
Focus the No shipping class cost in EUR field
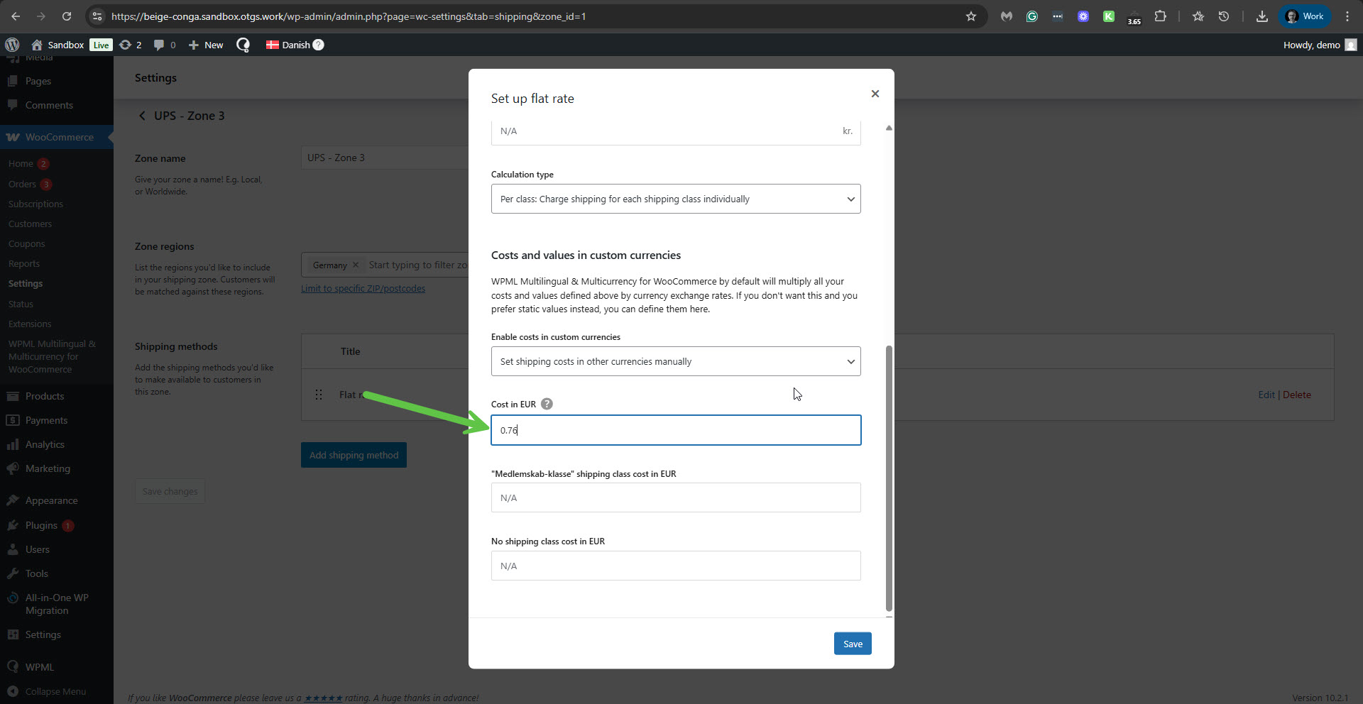pos(675,566)
